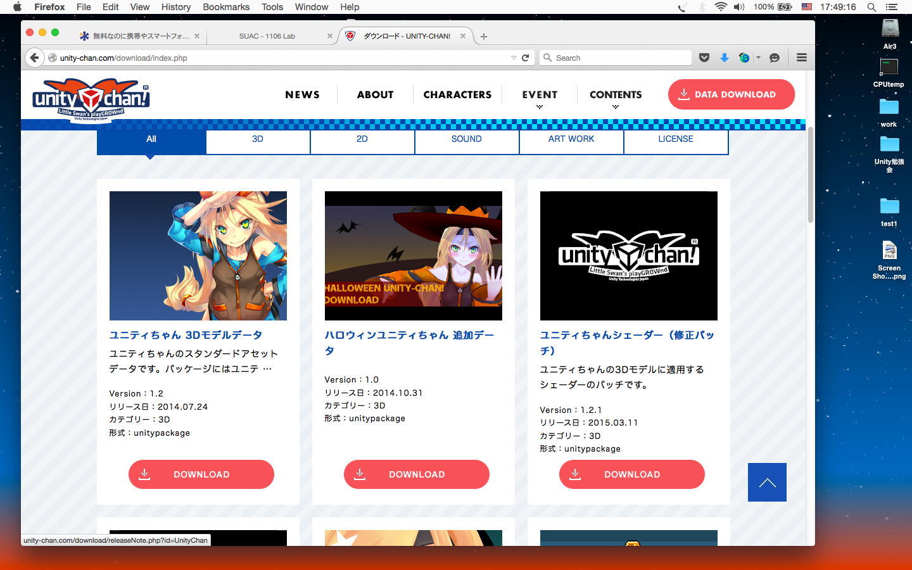Click the globe extension icon in toolbar
The width and height of the screenshot is (912, 570).
pyautogui.click(x=744, y=58)
